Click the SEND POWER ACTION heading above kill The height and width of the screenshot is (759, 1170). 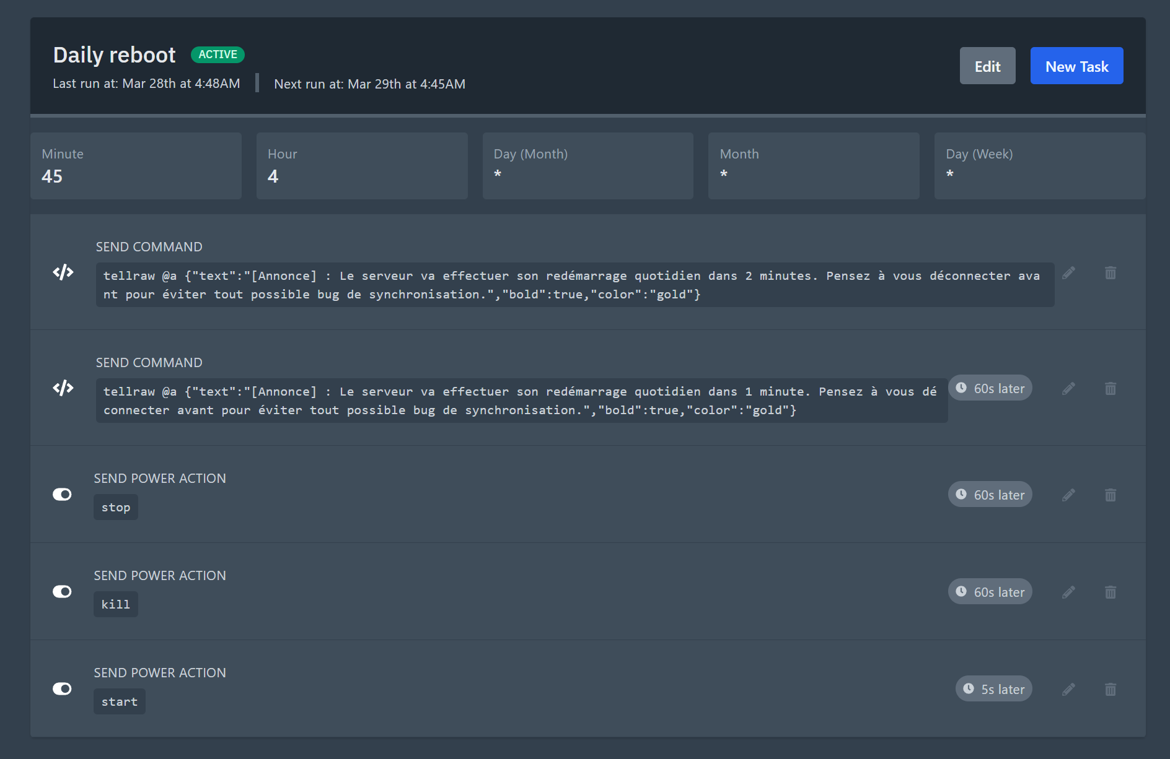160,576
